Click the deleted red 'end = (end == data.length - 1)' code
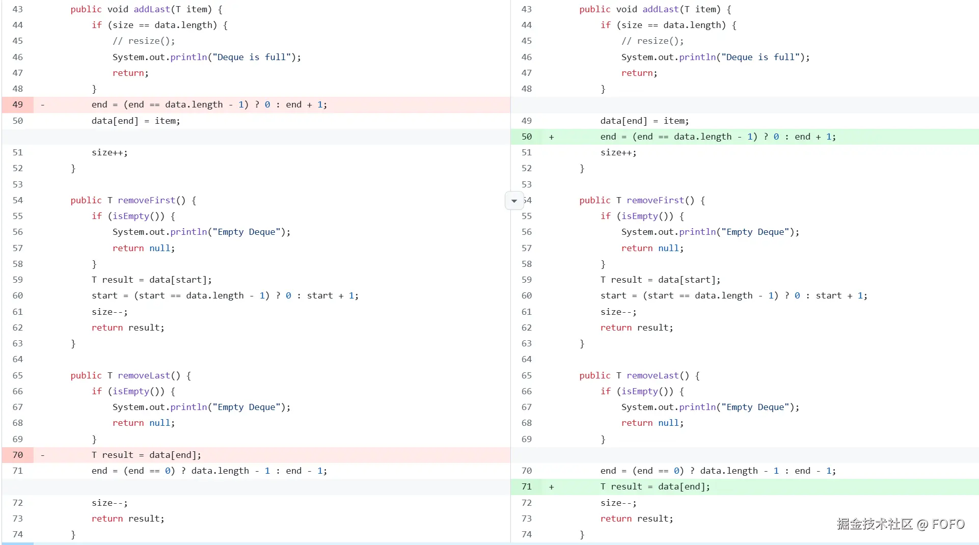This screenshot has height=545, width=979. point(170,105)
